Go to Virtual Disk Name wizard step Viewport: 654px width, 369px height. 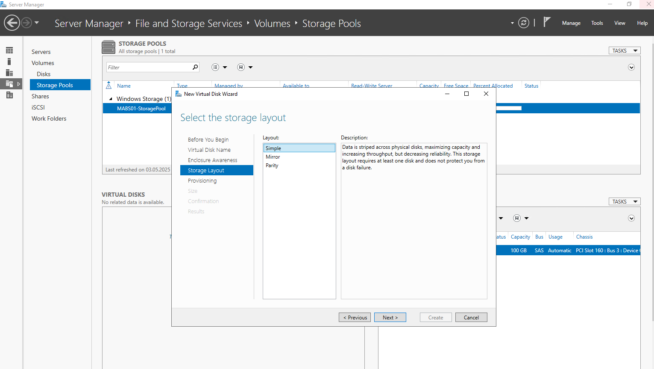(x=209, y=150)
